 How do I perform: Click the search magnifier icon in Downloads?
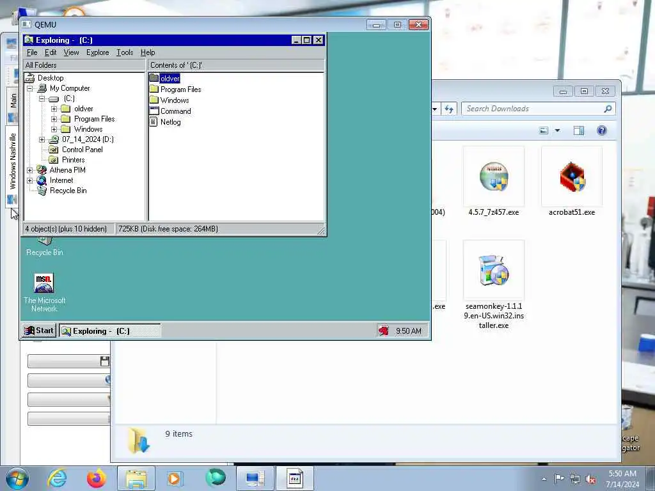608,109
